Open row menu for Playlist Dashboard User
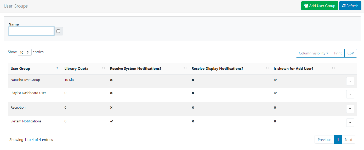364x150 pixels. 350,94
